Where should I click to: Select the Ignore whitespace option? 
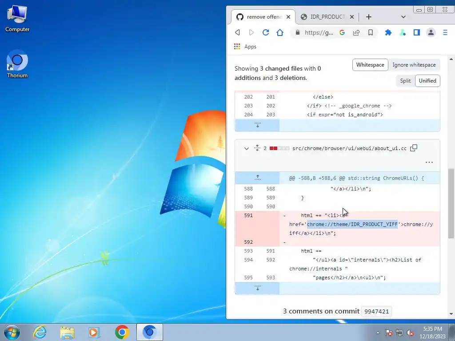[414, 65]
